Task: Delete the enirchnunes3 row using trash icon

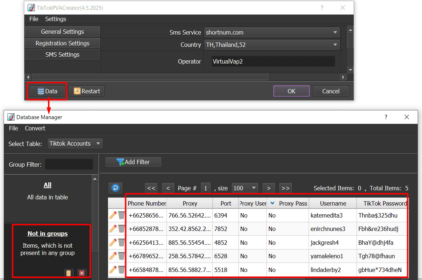Action: tap(121, 229)
